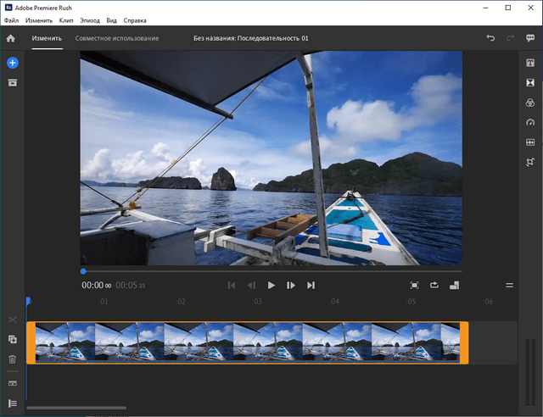The width and height of the screenshot is (543, 417).
Task: Toggle loop playback
Action: pyautogui.click(x=434, y=286)
